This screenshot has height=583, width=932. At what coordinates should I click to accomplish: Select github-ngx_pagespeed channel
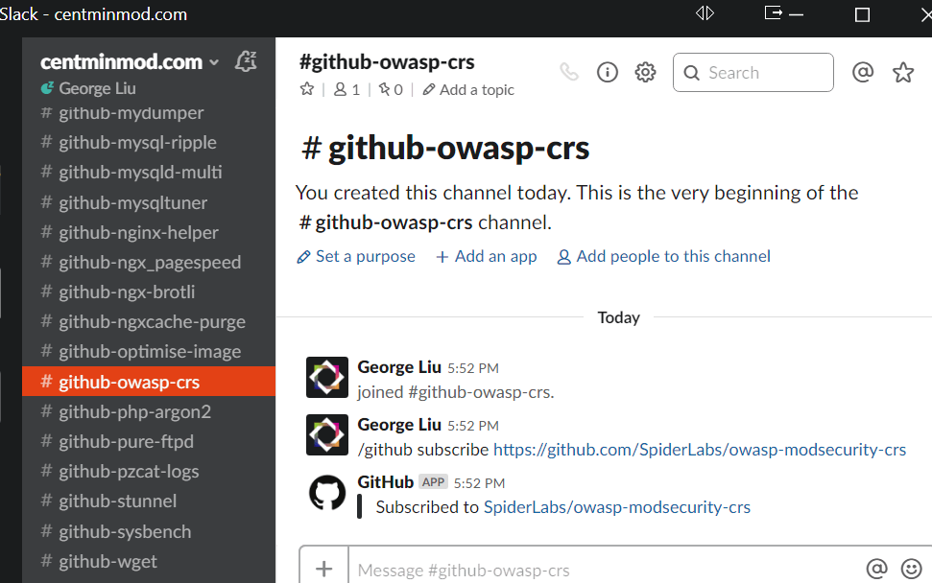pos(149,262)
